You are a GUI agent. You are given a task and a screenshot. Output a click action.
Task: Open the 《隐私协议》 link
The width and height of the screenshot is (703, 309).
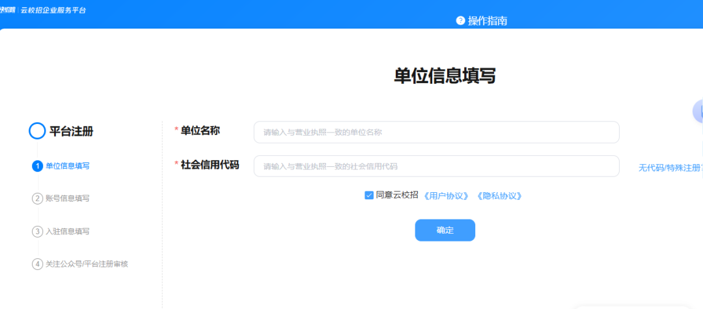pos(499,196)
